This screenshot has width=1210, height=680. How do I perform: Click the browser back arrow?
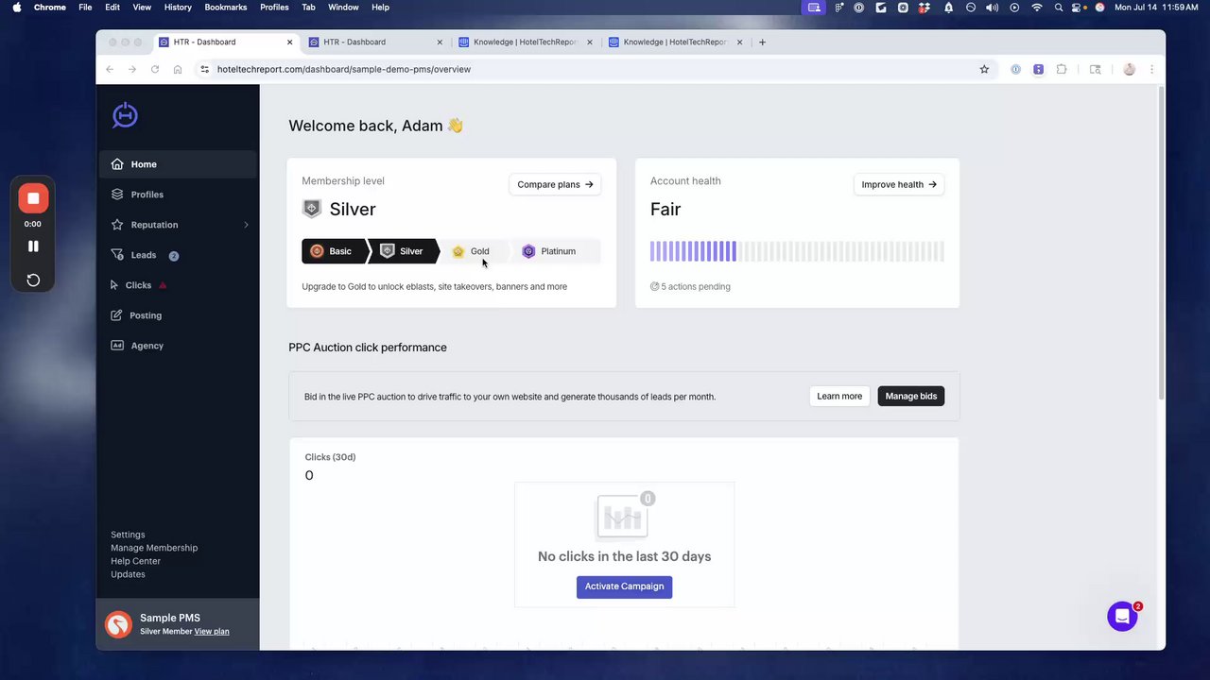click(x=110, y=69)
